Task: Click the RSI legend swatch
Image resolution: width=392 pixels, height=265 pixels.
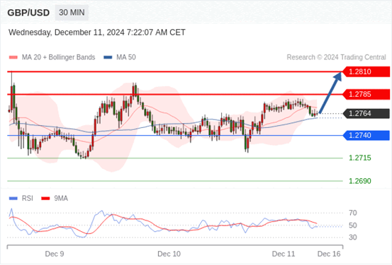Action: click(13, 199)
